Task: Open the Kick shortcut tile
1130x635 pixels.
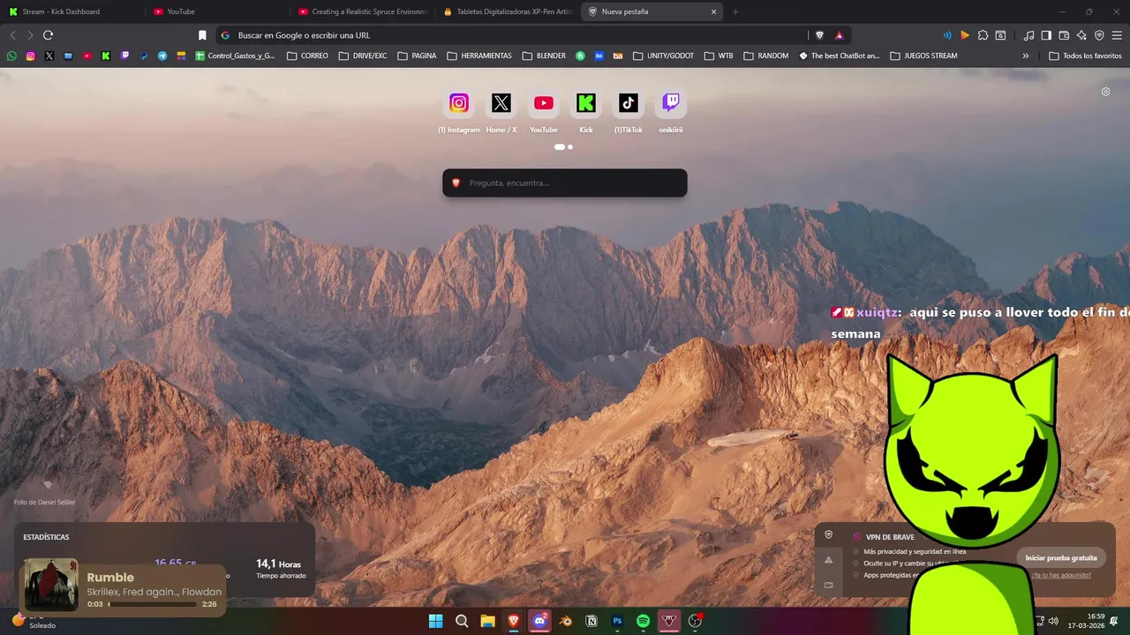Action: click(x=586, y=103)
